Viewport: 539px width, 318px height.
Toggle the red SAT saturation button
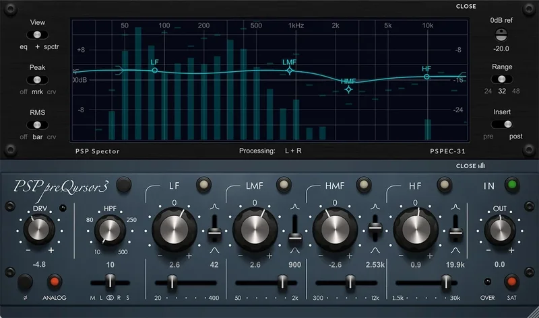(x=511, y=282)
